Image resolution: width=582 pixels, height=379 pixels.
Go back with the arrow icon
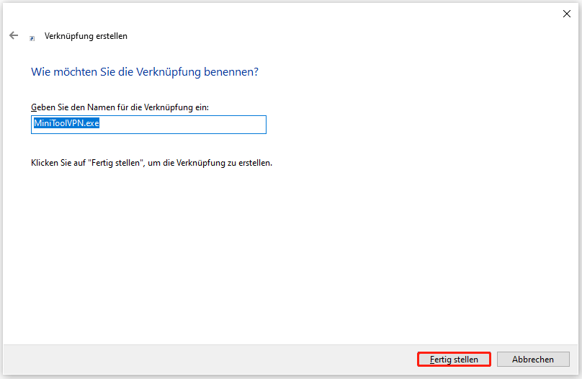click(14, 35)
